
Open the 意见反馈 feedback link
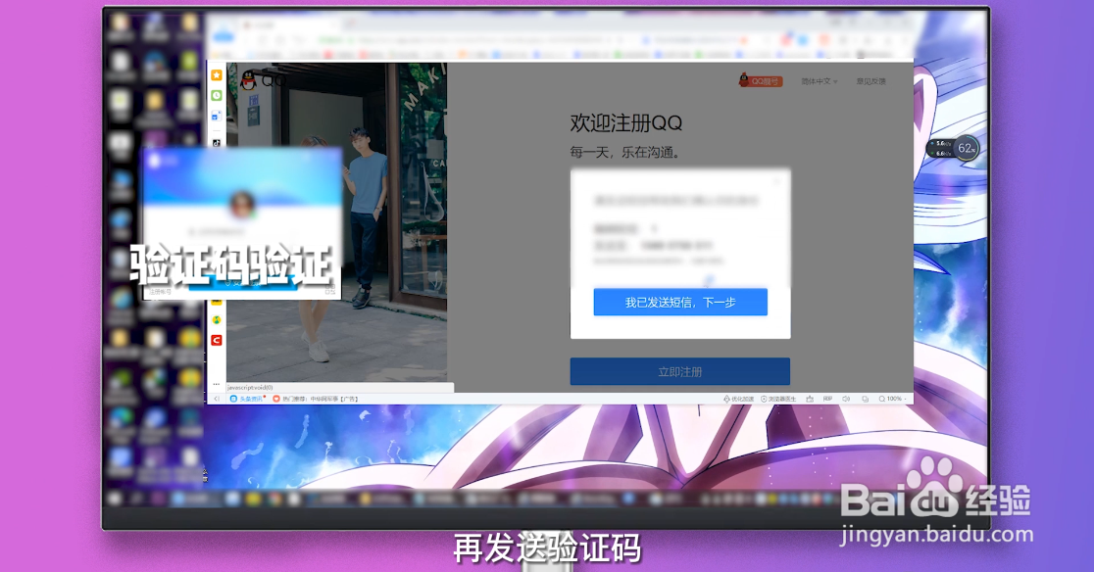870,81
